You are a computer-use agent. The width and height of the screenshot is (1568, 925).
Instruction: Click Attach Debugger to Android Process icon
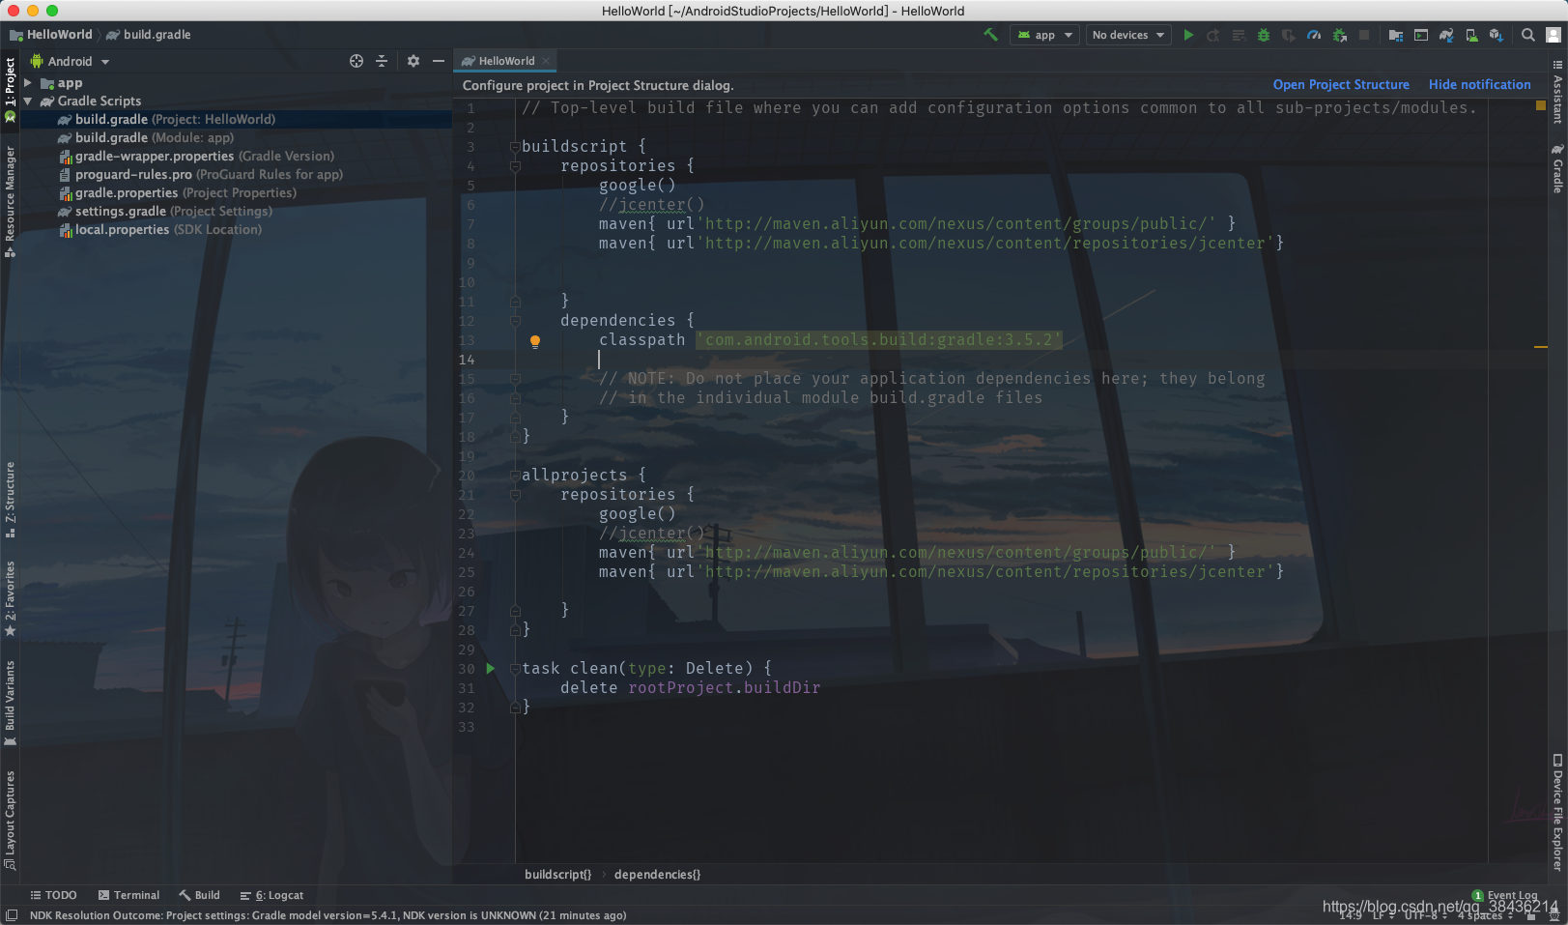click(1339, 35)
